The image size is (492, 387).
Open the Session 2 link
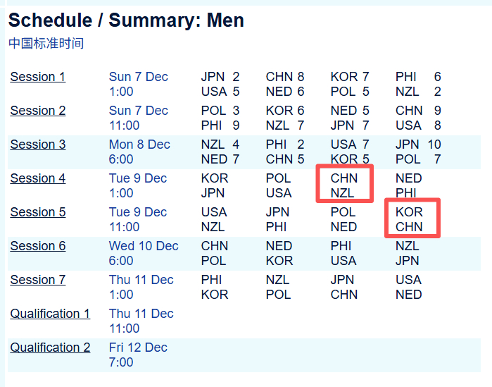click(37, 111)
